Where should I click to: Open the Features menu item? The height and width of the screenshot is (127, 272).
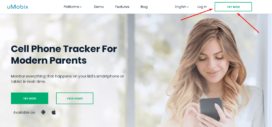pos(122,7)
